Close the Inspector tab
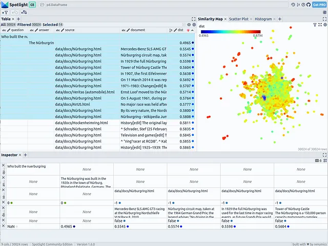The height and width of the screenshot is (246, 328). (x=20, y=155)
